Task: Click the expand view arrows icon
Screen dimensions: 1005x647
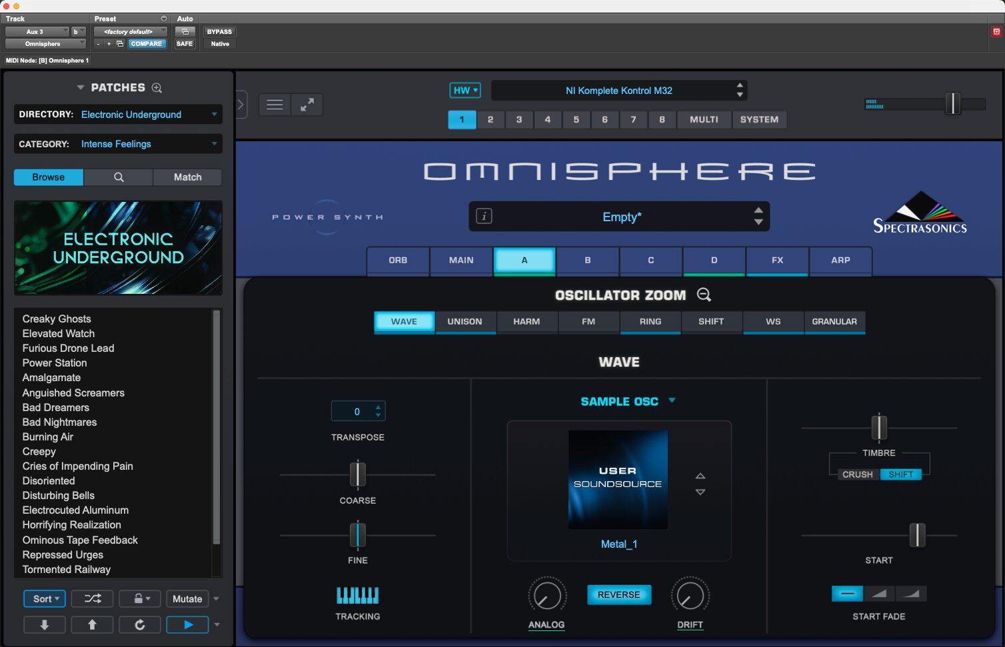Action: [x=307, y=105]
